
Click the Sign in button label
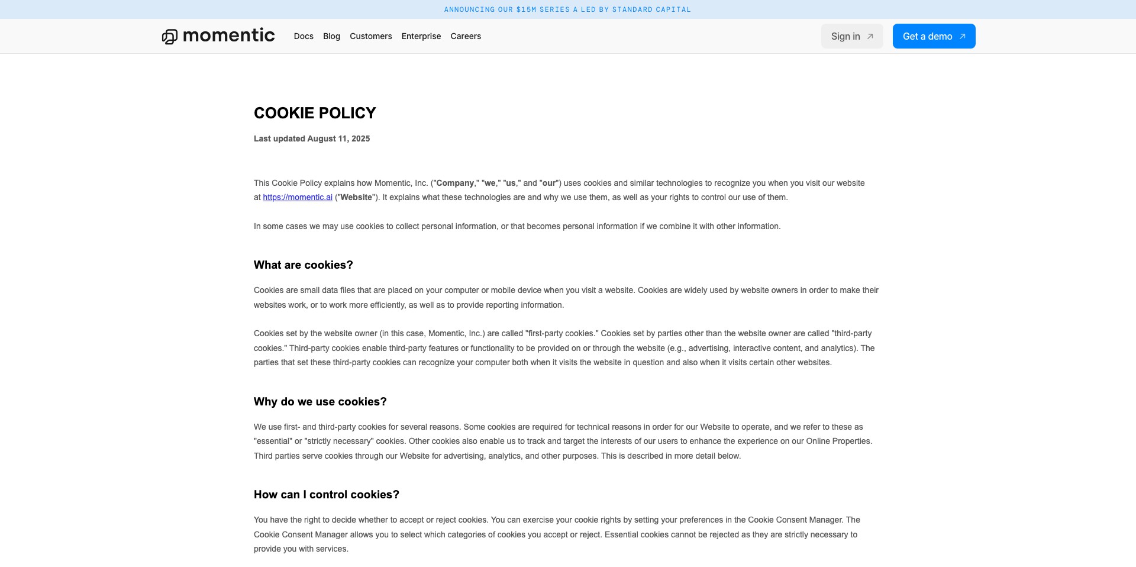[845, 36]
